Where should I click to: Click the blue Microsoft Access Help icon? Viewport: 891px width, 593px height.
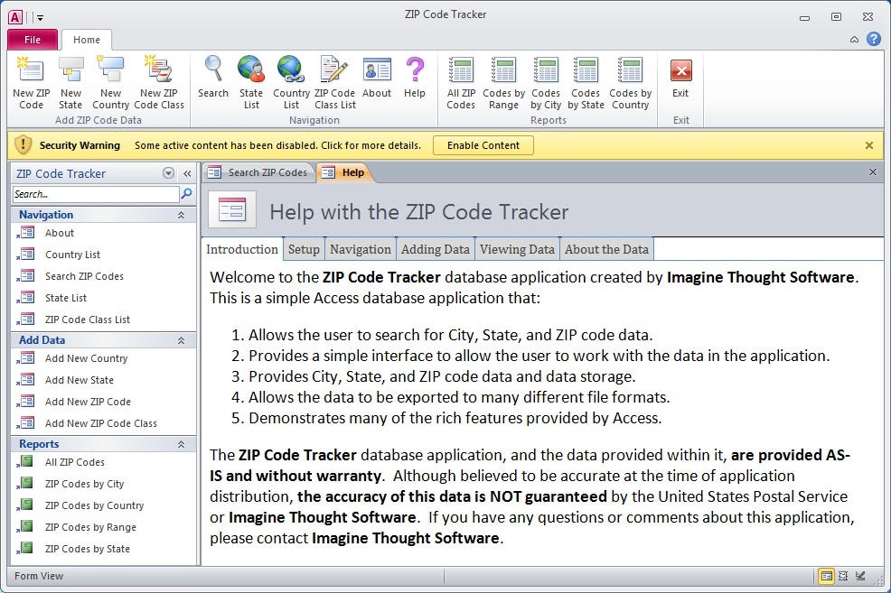tap(874, 39)
